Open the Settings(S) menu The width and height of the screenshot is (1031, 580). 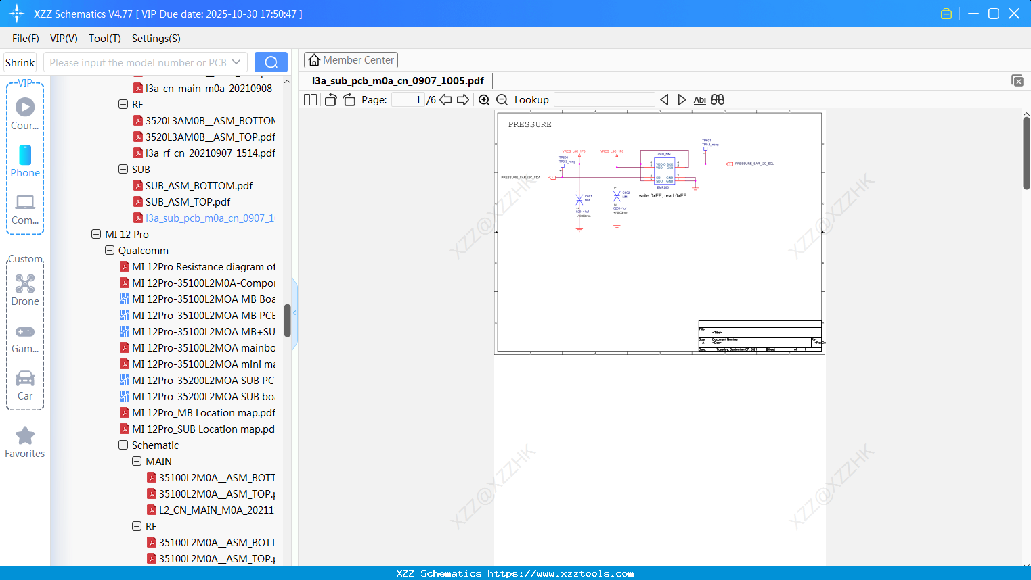156,39
